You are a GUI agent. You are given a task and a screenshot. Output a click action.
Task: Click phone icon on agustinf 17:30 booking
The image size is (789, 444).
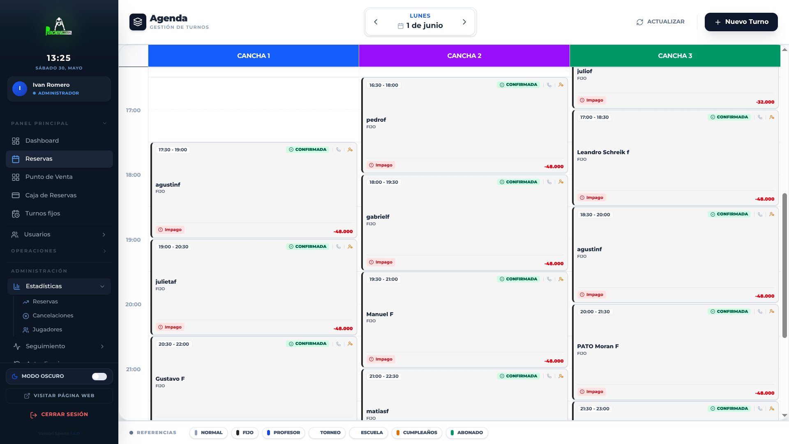[338, 150]
